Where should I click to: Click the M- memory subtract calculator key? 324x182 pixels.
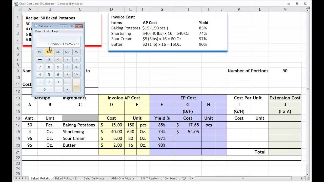(76, 52)
